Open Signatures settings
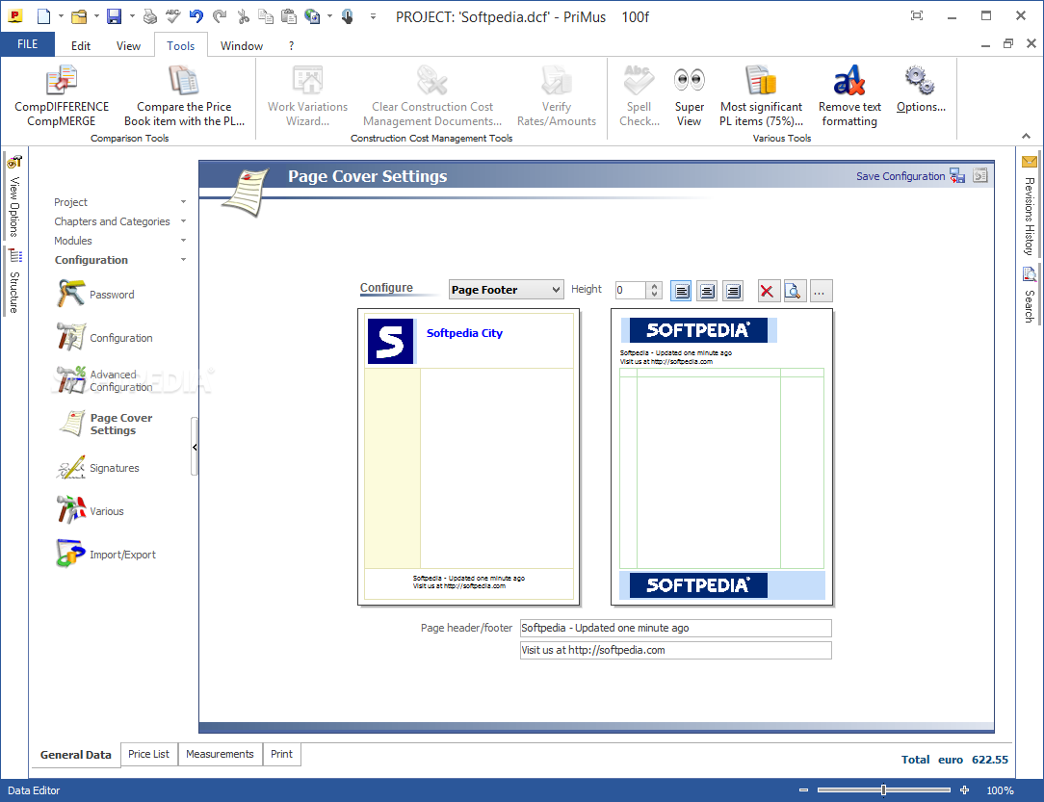 (98, 468)
